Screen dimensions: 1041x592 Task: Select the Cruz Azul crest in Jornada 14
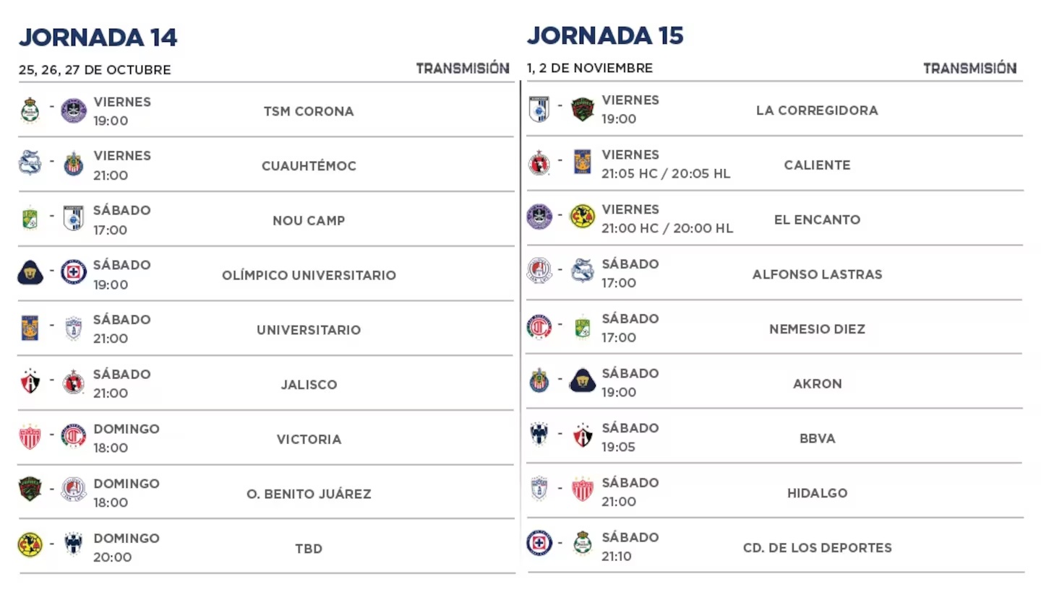pyautogui.click(x=74, y=272)
